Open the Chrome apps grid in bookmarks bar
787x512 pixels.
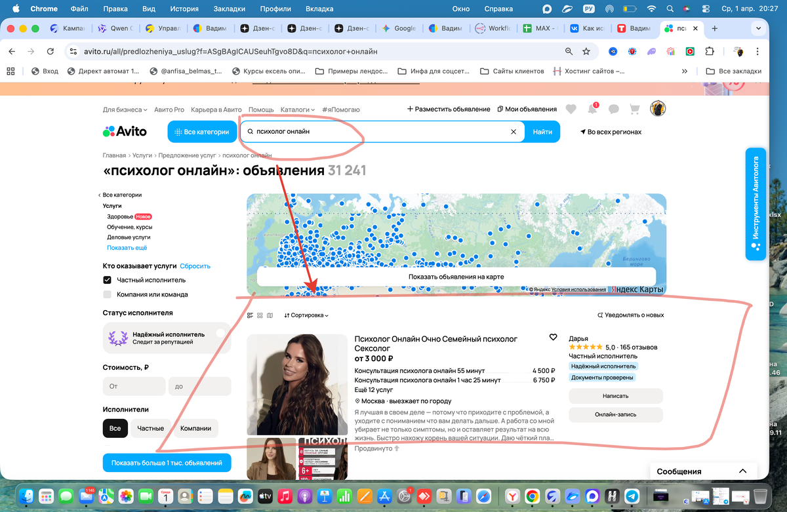[x=10, y=71]
